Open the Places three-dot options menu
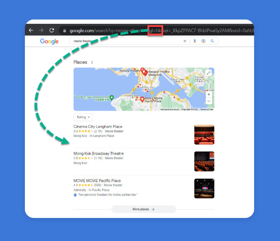This screenshot has height=241, width=280. click(x=92, y=62)
